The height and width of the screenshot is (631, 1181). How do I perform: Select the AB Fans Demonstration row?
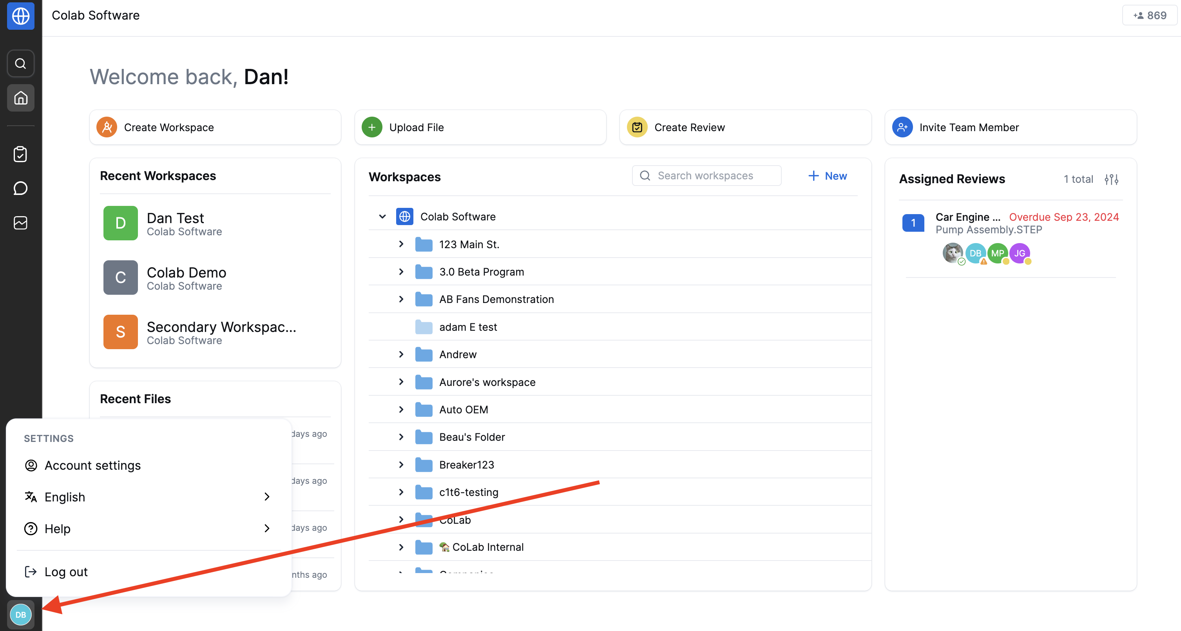tap(620, 299)
